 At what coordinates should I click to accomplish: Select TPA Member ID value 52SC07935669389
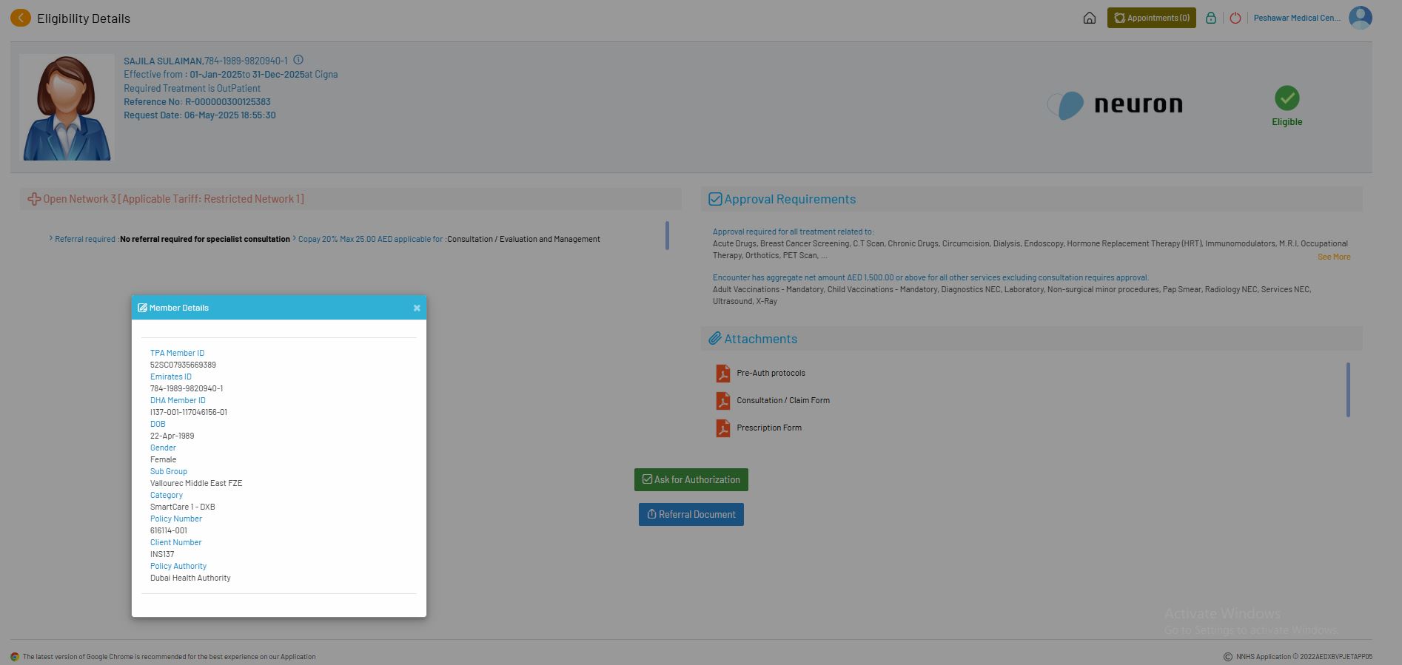pyautogui.click(x=183, y=365)
